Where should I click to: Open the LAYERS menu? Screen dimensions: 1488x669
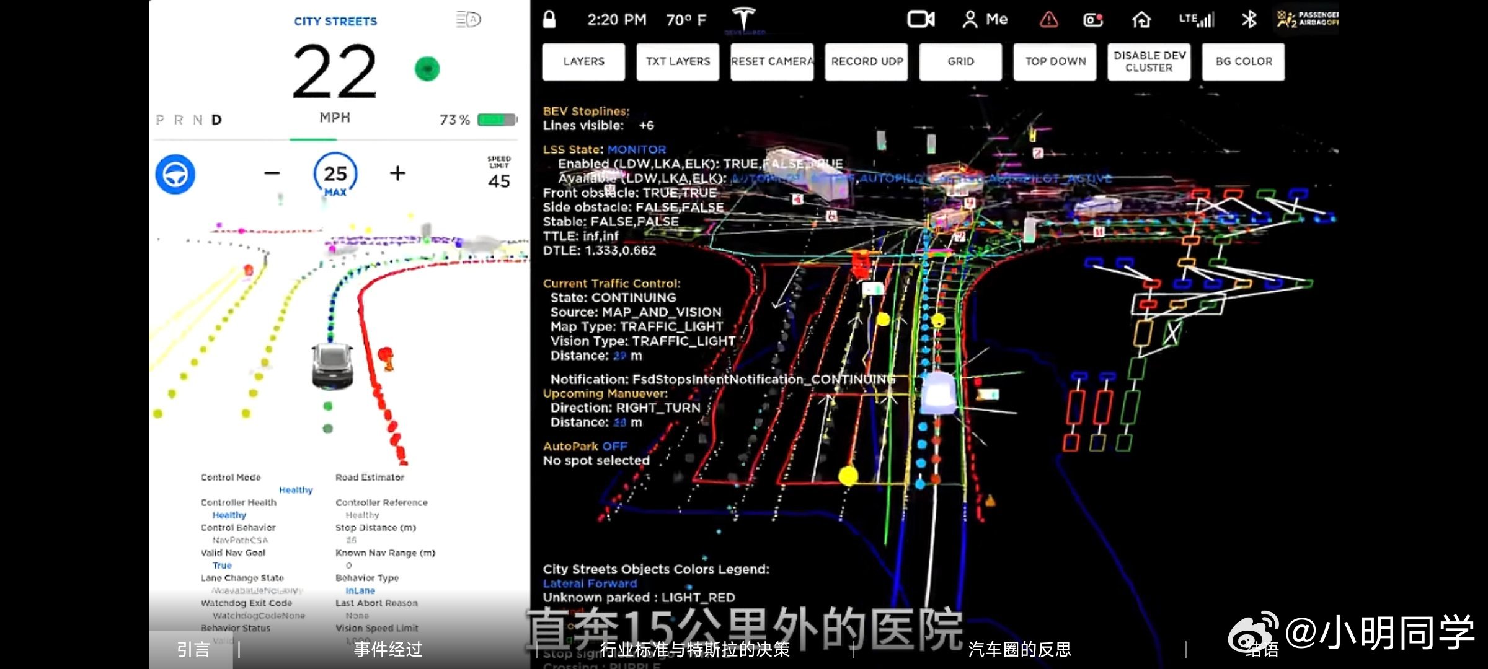583,61
